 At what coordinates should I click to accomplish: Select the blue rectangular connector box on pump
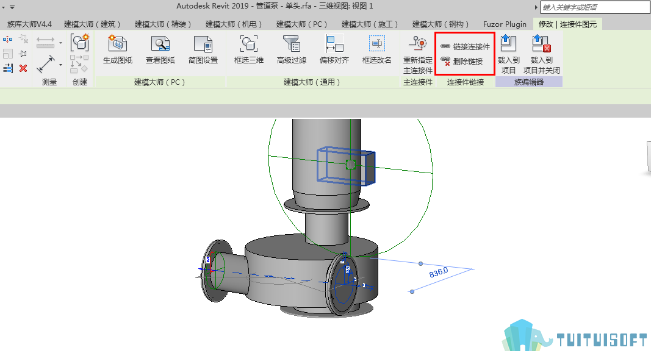click(347, 165)
